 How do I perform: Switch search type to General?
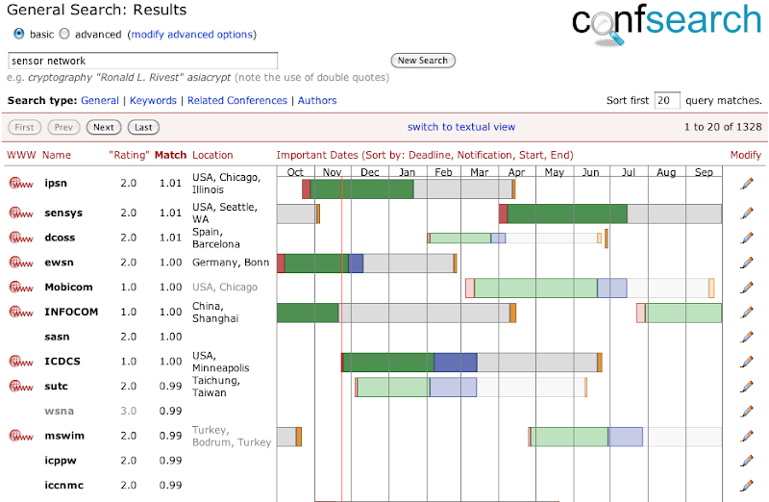[100, 101]
